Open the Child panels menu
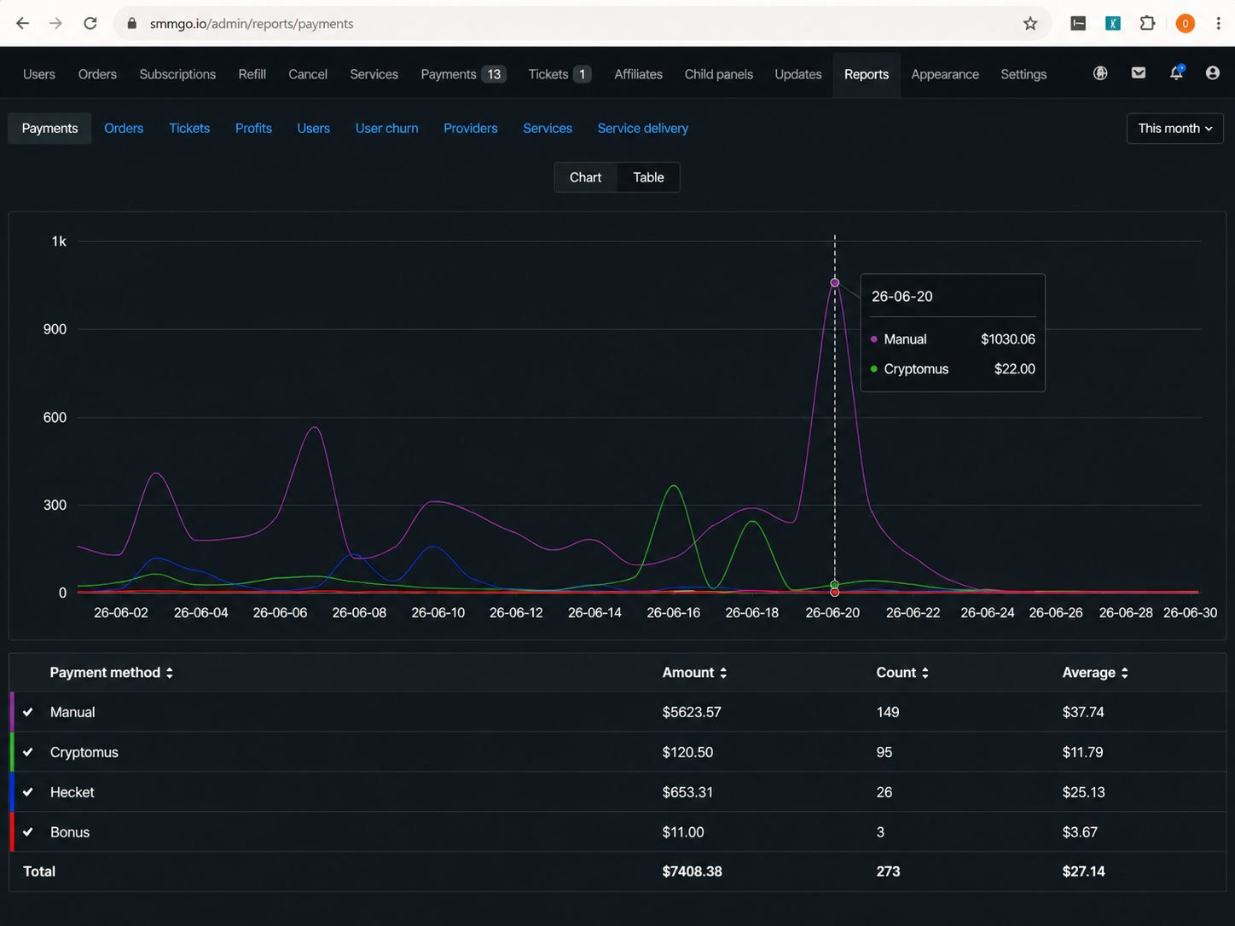Screen dimensions: 1235x926 click(x=719, y=74)
